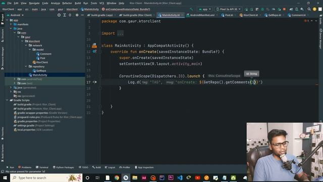323x182 pixels.
Task: Open the Gradle panel on right sidebar
Action: [x=321, y=19]
